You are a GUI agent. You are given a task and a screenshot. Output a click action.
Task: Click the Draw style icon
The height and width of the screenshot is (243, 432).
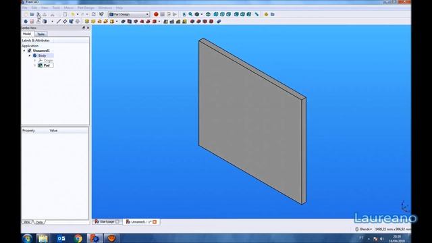[x=196, y=14]
